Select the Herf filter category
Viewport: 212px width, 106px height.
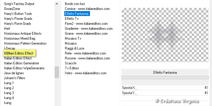pos(7,29)
